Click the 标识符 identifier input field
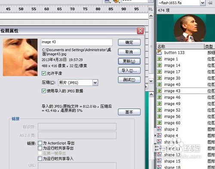215x169 pixels. (x=77, y=127)
